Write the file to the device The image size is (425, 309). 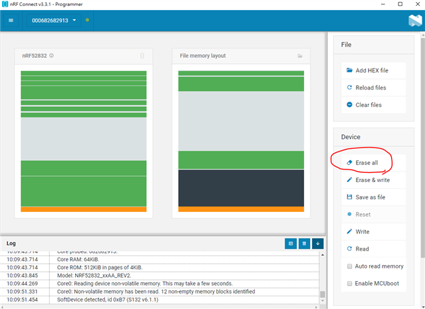tap(374, 231)
